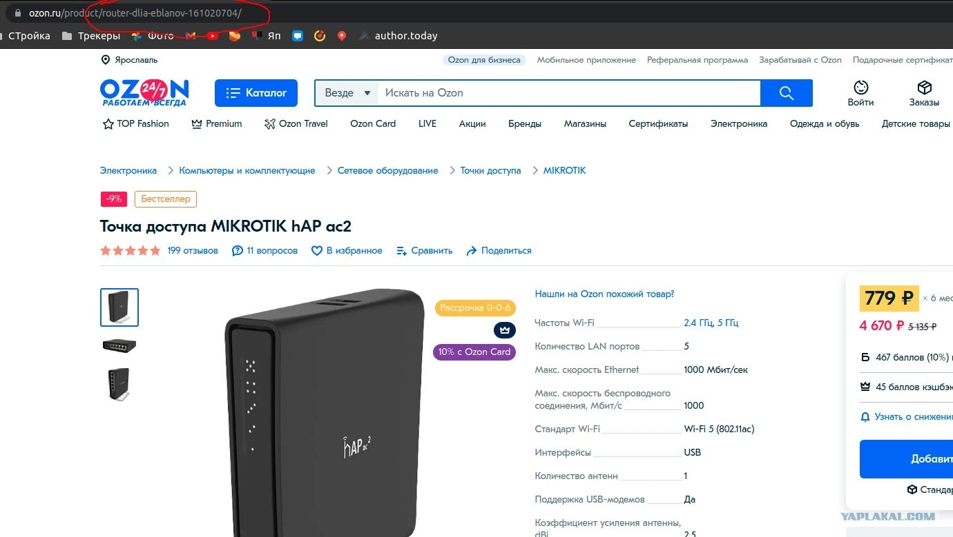This screenshot has height=537, width=953.
Task: Click the Поделиться share icon
Action: (472, 251)
